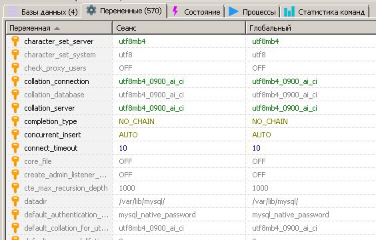
Task: Click session AUTO value of concurrent_insert
Action: (x=128, y=135)
